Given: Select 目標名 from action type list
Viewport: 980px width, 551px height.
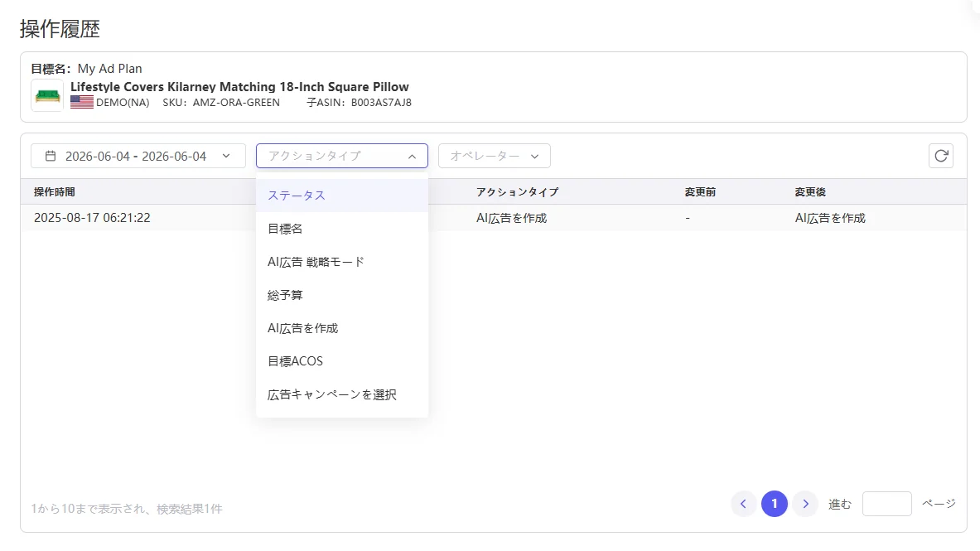Looking at the screenshot, I should [x=342, y=229].
